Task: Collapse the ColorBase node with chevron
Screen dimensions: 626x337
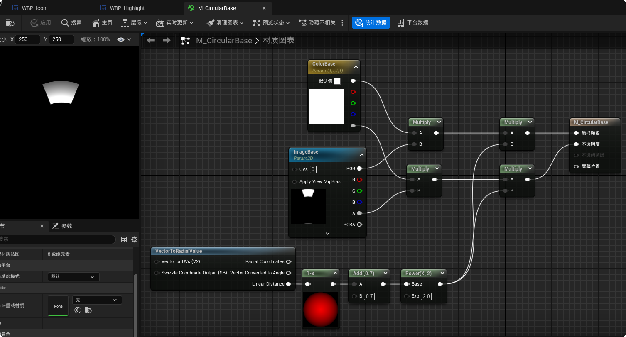Action: tap(356, 66)
